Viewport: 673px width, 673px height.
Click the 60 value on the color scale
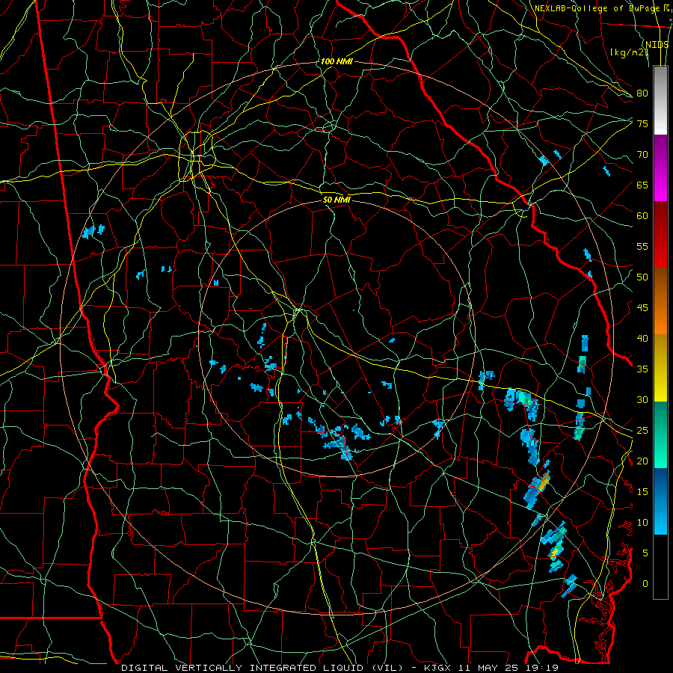[x=642, y=216]
